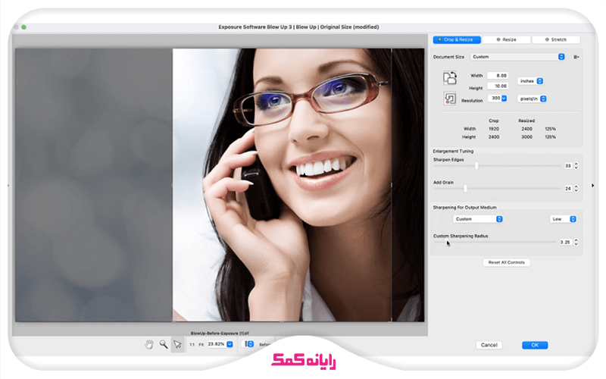Screen dimensions: 606x379
Task: Open the Document Size presets menu icon
Action: [576, 57]
